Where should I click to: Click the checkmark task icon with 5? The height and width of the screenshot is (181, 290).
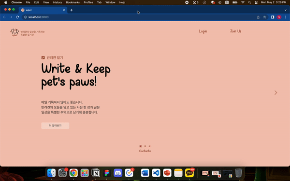pos(195,2)
